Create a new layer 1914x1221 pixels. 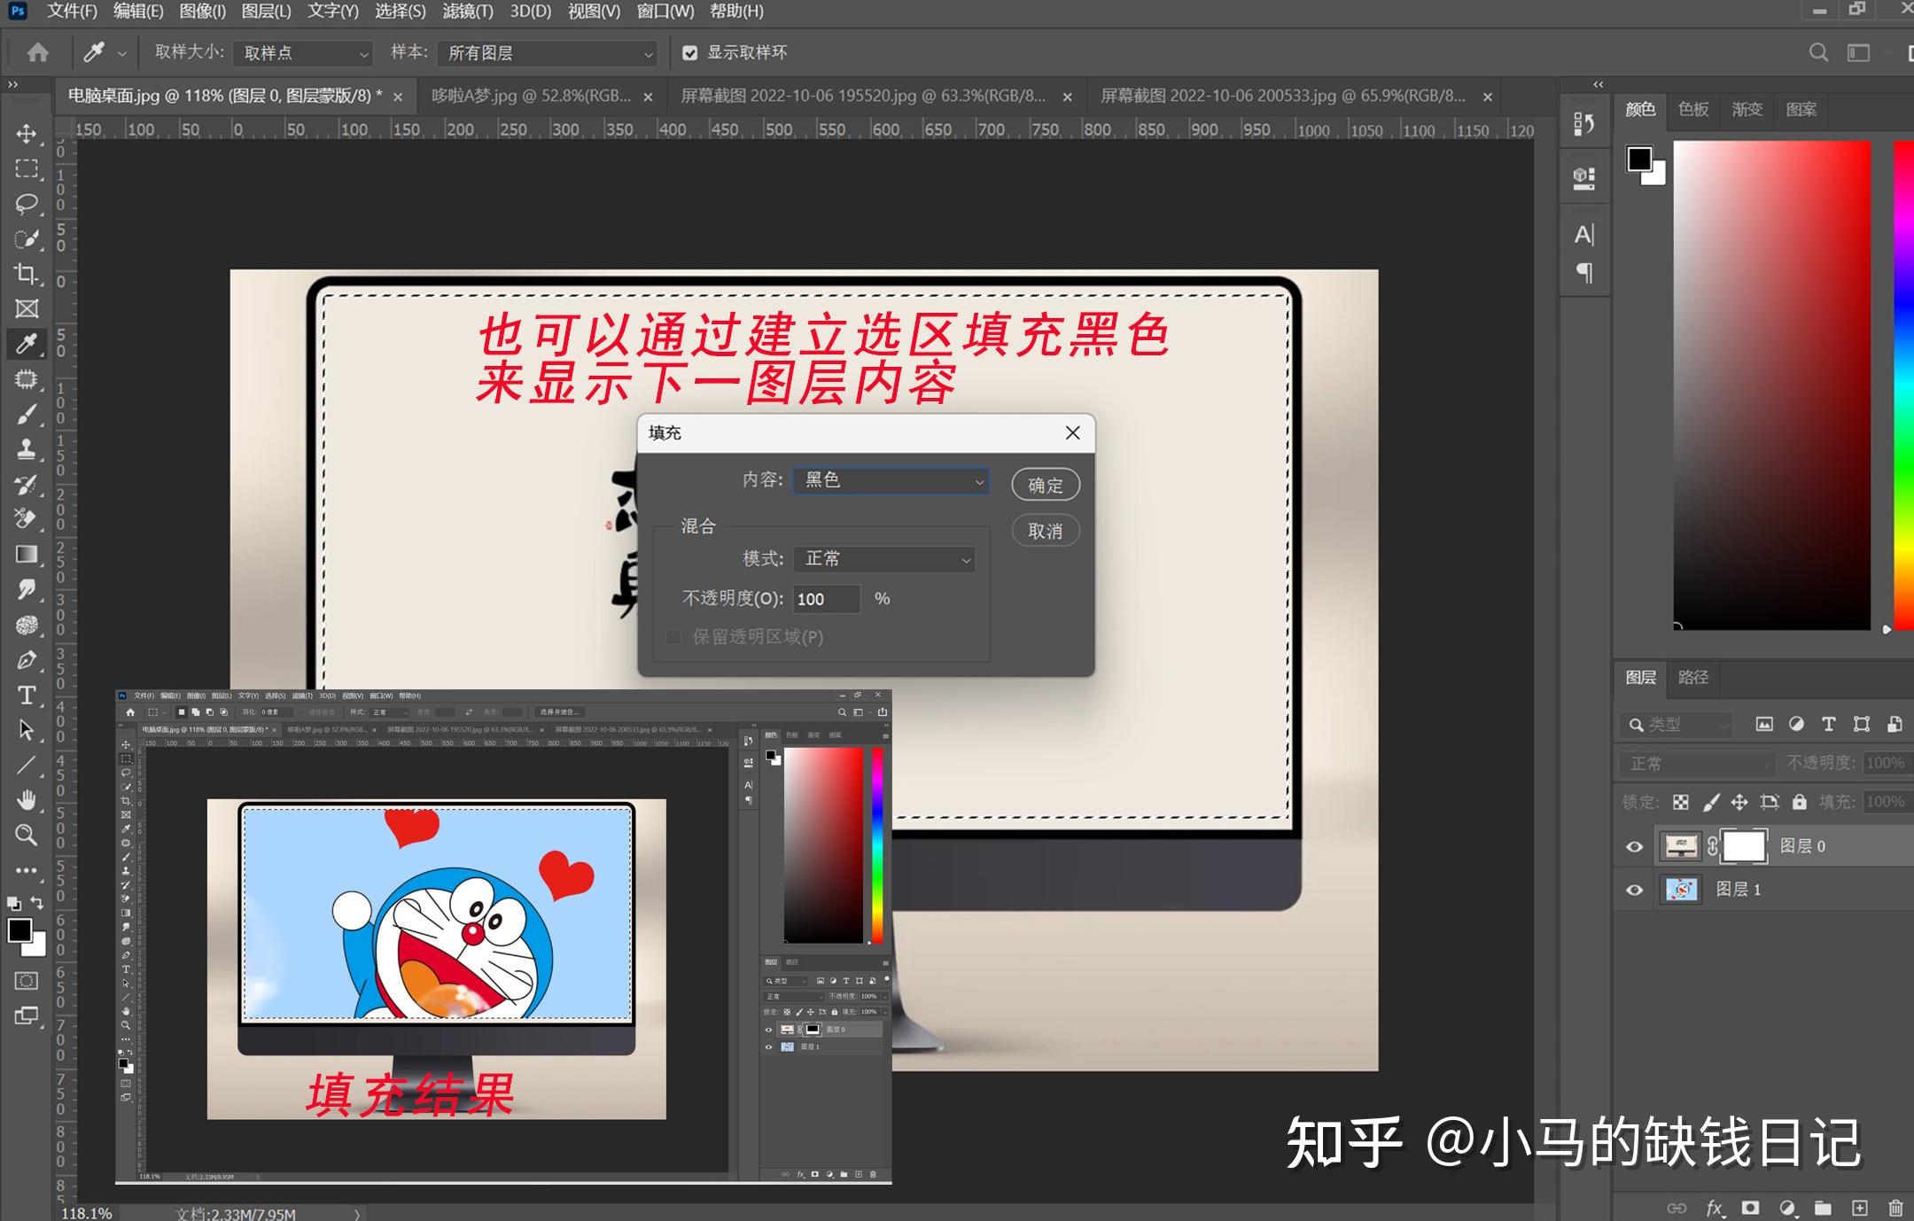pos(1859,1208)
